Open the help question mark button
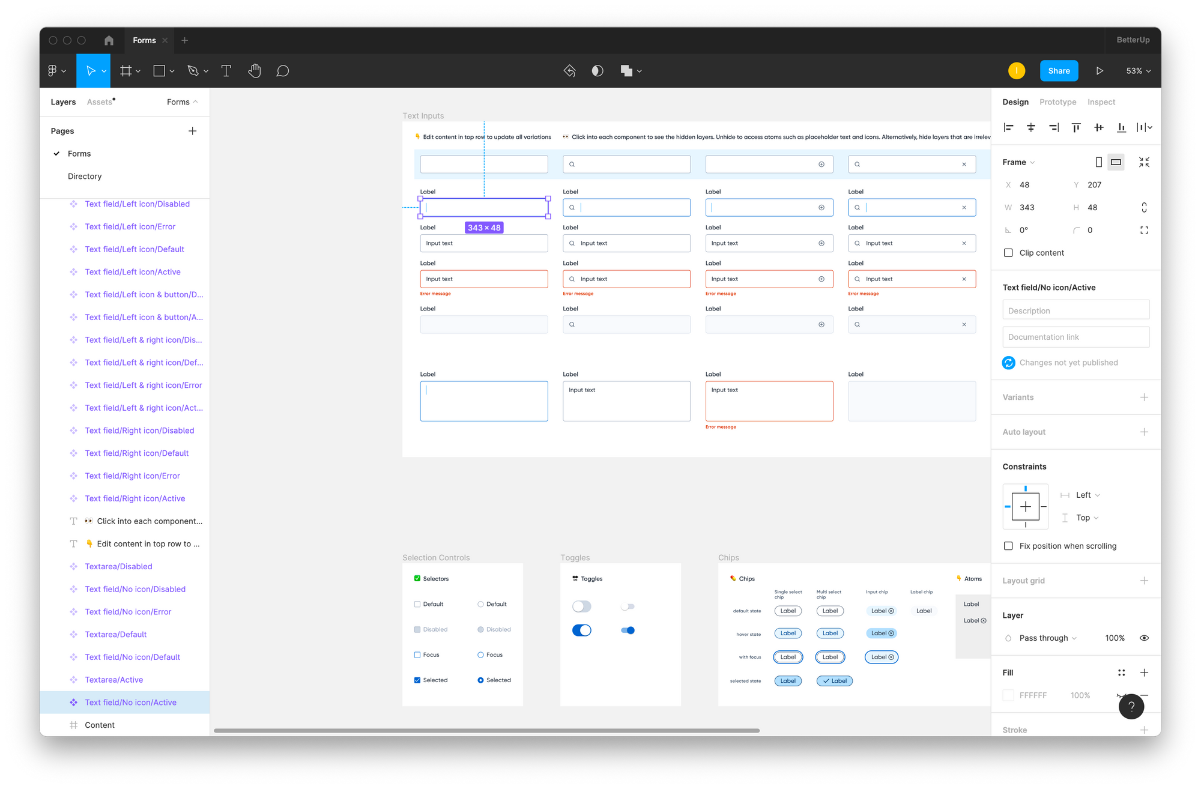 point(1131,706)
